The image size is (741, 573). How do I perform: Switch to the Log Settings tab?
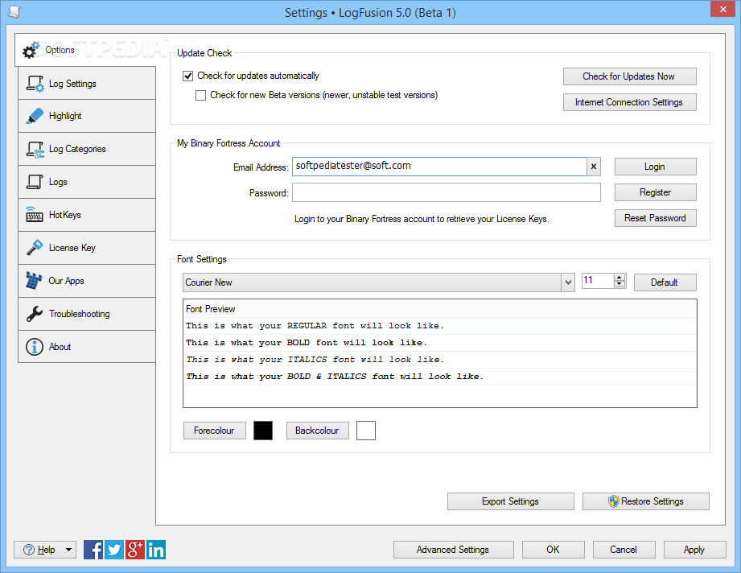click(87, 83)
